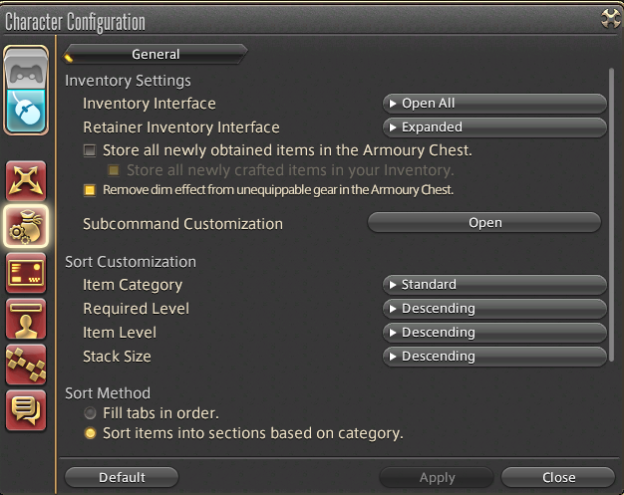Change Stack Size Descending dropdown

point(494,357)
